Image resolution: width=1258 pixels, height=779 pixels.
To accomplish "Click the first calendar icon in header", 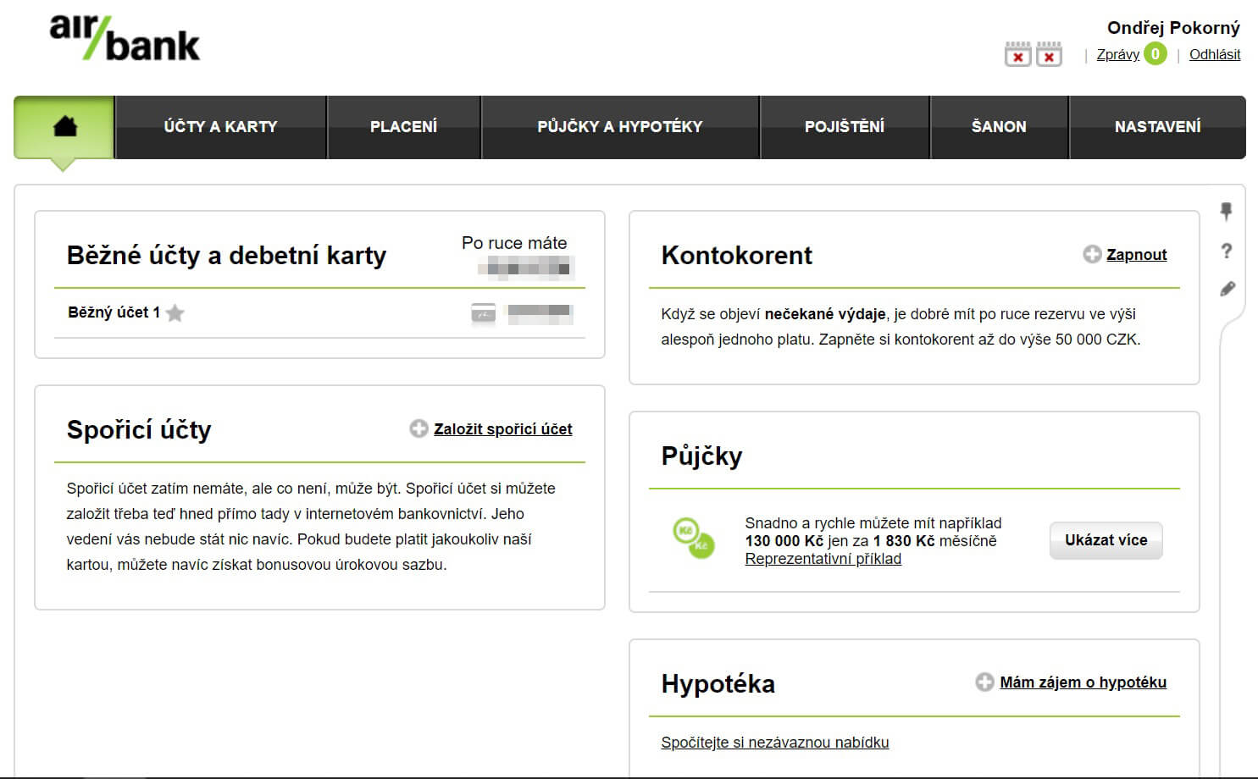I will [x=1017, y=54].
